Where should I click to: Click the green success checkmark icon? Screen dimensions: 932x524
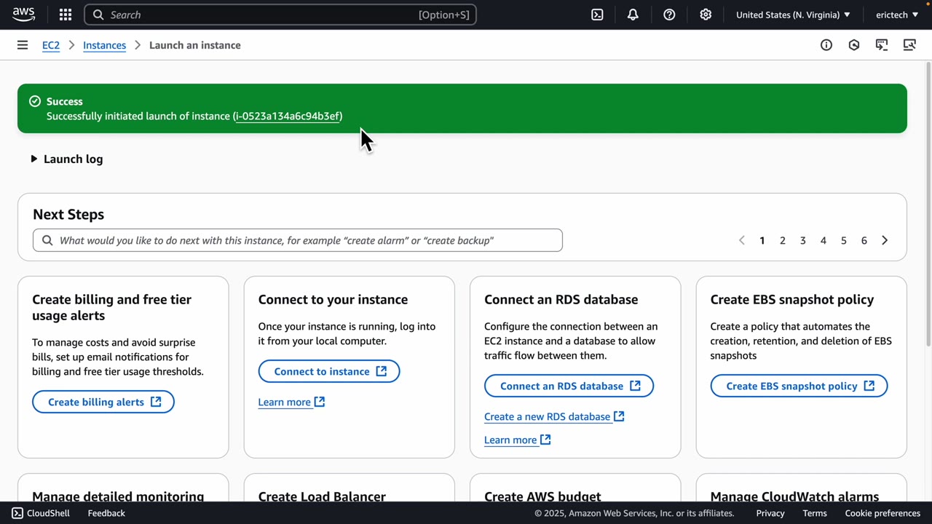(x=34, y=101)
